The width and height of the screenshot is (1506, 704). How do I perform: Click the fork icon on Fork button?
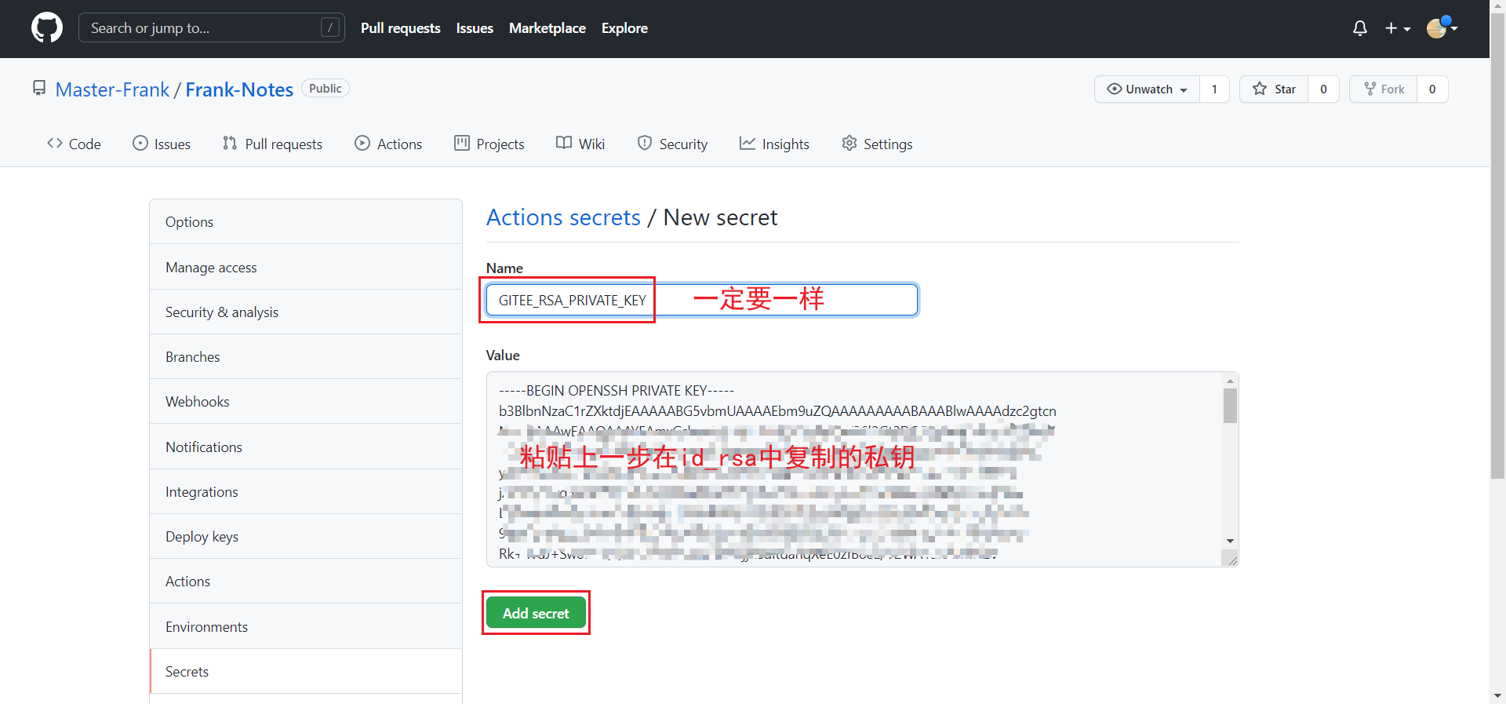point(1370,89)
